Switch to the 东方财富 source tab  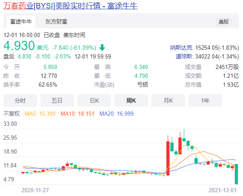[x=56, y=22]
